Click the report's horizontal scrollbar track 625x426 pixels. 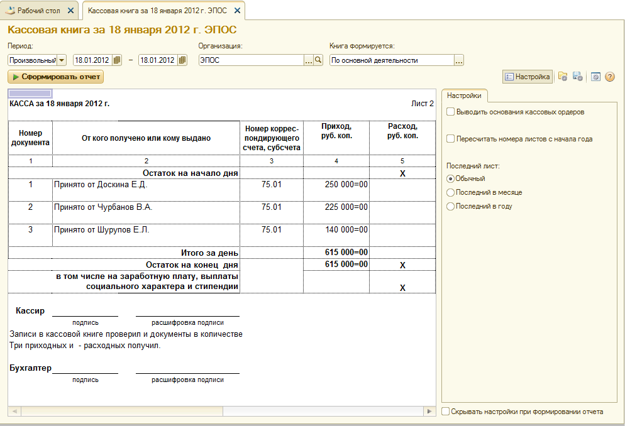tap(220, 411)
